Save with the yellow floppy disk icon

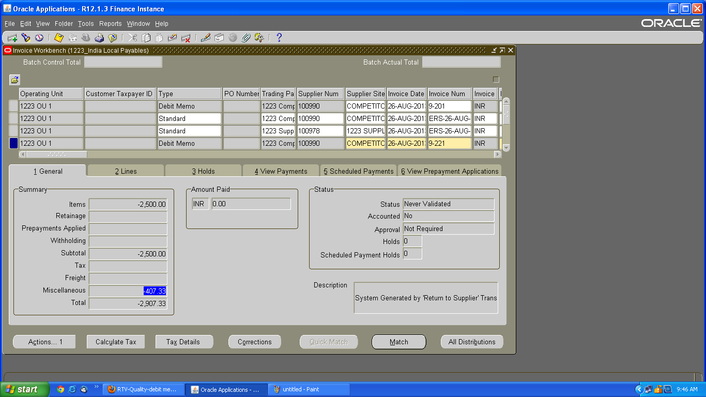pyautogui.click(x=59, y=38)
